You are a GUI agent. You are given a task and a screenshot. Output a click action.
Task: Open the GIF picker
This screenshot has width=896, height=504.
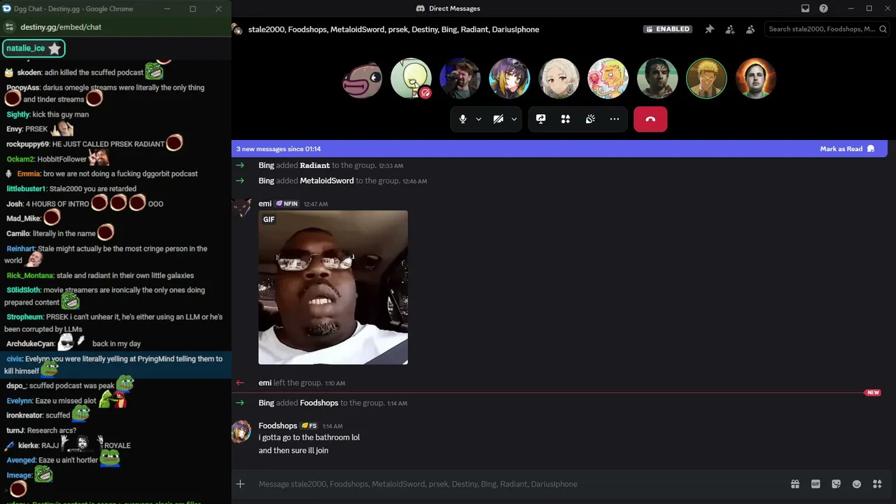tap(815, 484)
